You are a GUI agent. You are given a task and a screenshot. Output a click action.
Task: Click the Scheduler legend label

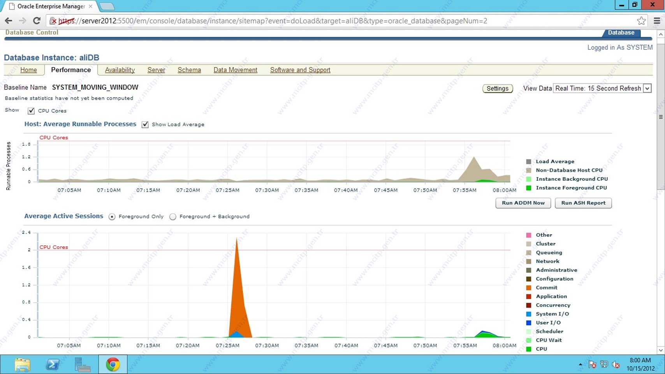tap(549, 332)
